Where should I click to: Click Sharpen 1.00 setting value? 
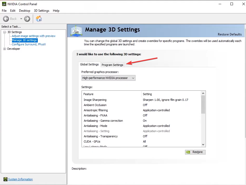tap(165, 100)
